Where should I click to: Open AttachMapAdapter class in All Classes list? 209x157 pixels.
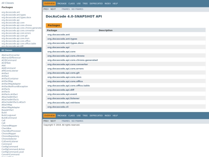point(11,107)
